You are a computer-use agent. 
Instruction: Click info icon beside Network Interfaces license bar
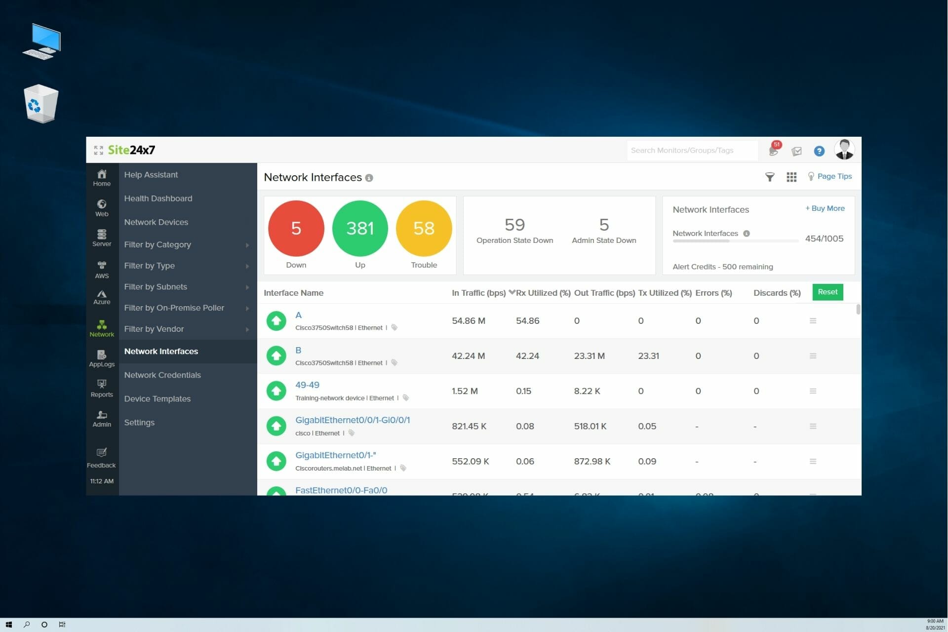pos(747,234)
